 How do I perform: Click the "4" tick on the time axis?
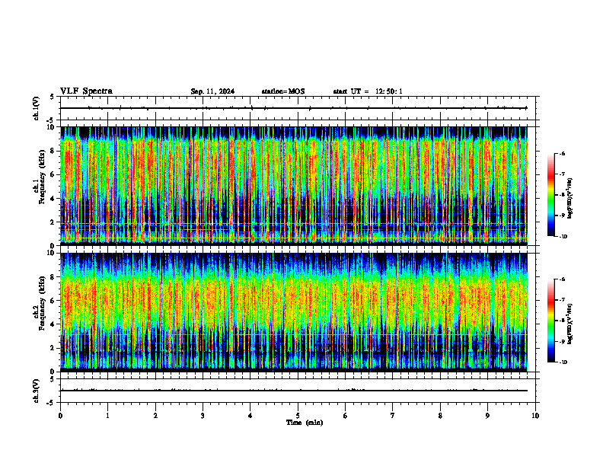coord(250,416)
